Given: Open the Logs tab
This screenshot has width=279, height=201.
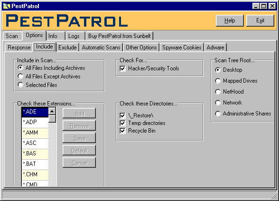Looking at the screenshot, I should [x=75, y=36].
